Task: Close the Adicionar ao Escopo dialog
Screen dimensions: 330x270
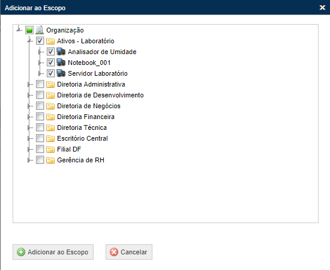Action: pyautogui.click(x=322, y=8)
